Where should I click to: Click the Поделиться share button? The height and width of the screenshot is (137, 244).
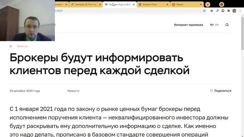221,91
